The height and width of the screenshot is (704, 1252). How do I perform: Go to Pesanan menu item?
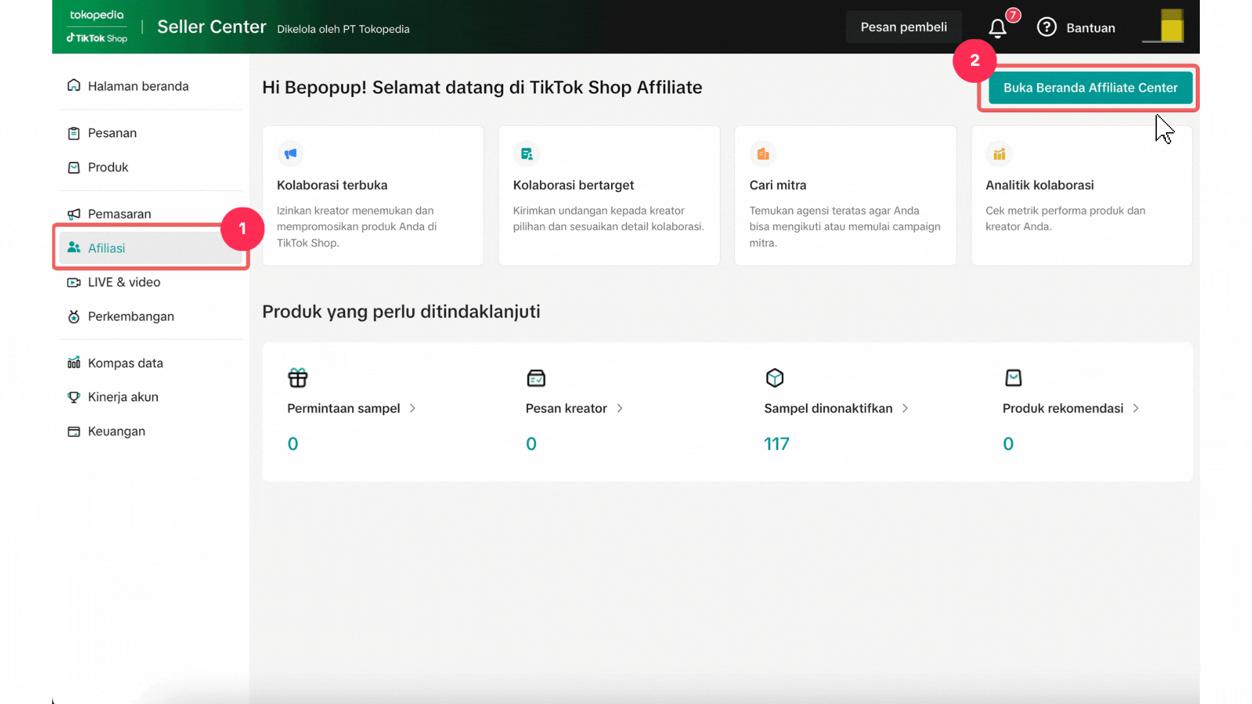click(112, 133)
